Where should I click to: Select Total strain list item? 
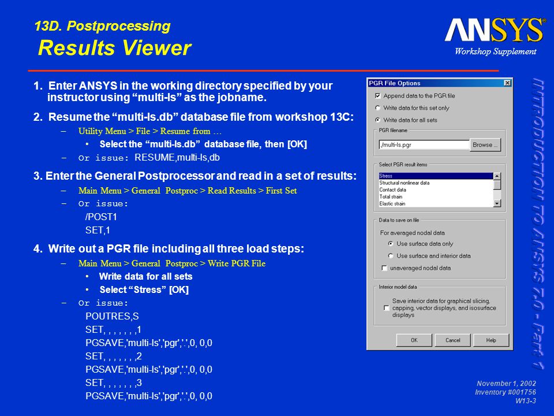pyautogui.click(x=436, y=196)
